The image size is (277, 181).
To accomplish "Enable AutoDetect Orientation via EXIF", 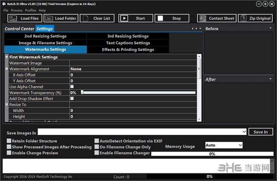I will click(x=97, y=141).
